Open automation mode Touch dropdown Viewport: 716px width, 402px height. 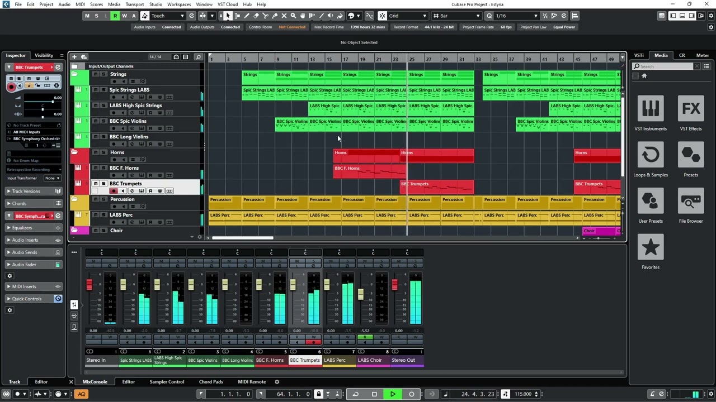[x=168, y=16]
